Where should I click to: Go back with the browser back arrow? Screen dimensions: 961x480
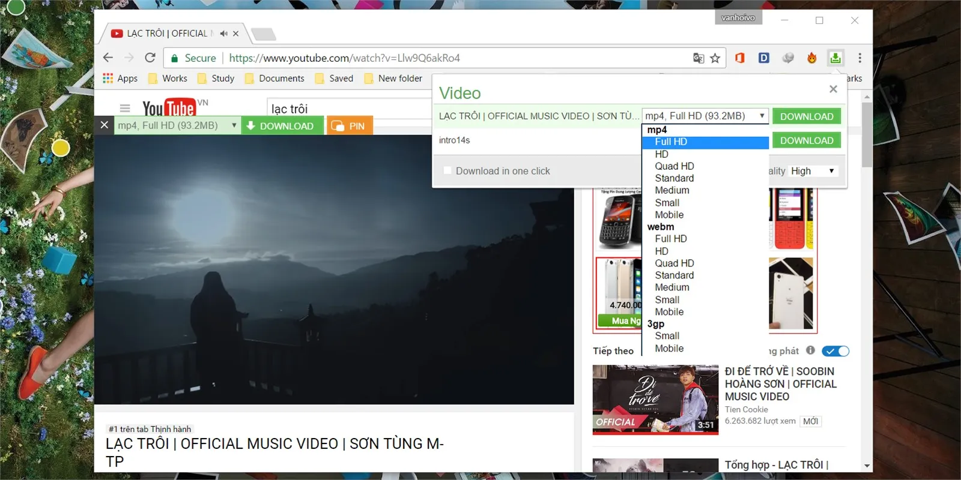pyautogui.click(x=108, y=58)
